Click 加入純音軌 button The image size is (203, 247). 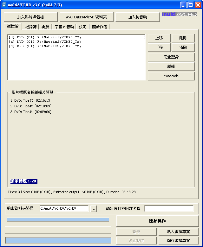[x=138, y=17]
